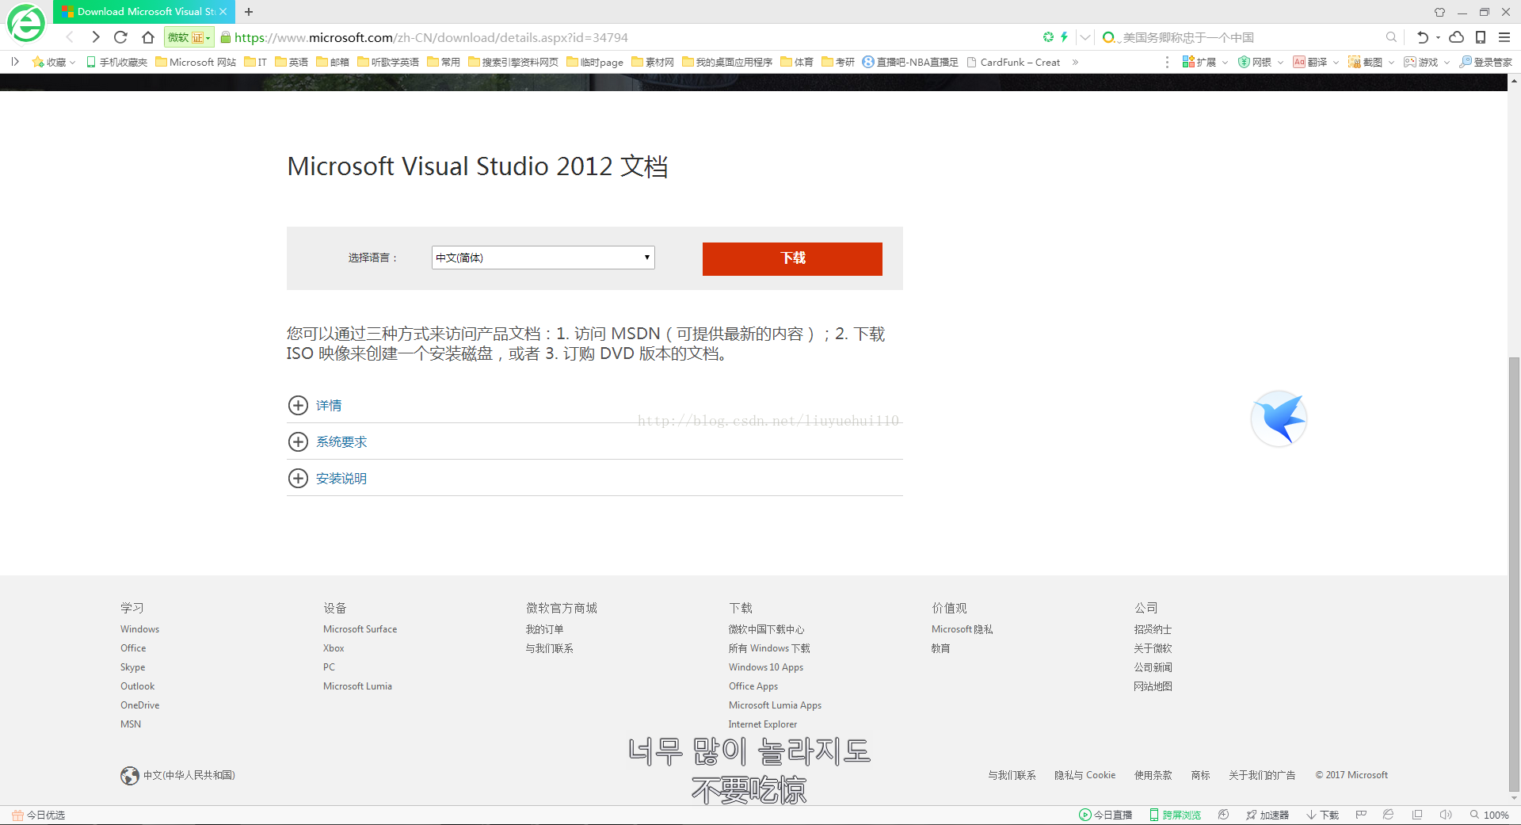Click the browser forward arrow
The width and height of the screenshot is (1521, 825).
pos(95,37)
